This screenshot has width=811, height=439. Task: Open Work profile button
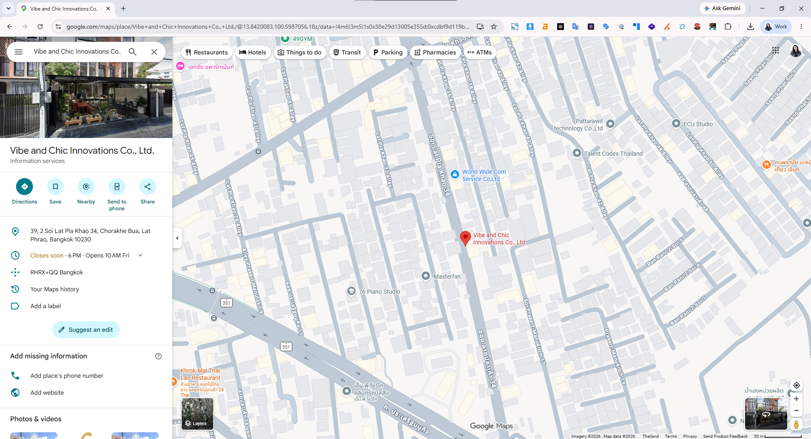click(x=776, y=27)
